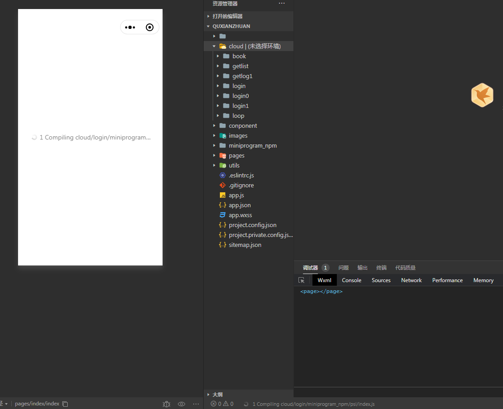
Task: Activate the Wxml element picker arrow
Action: pyautogui.click(x=302, y=280)
